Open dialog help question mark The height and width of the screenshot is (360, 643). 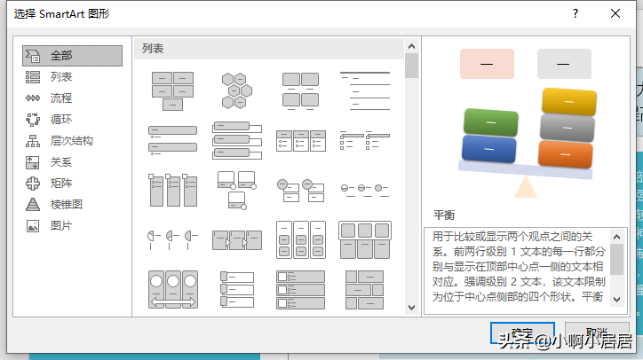click(576, 13)
